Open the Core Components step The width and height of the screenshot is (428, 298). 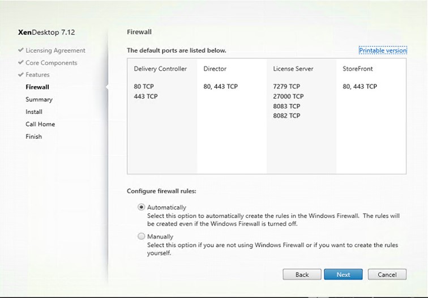[x=52, y=62]
